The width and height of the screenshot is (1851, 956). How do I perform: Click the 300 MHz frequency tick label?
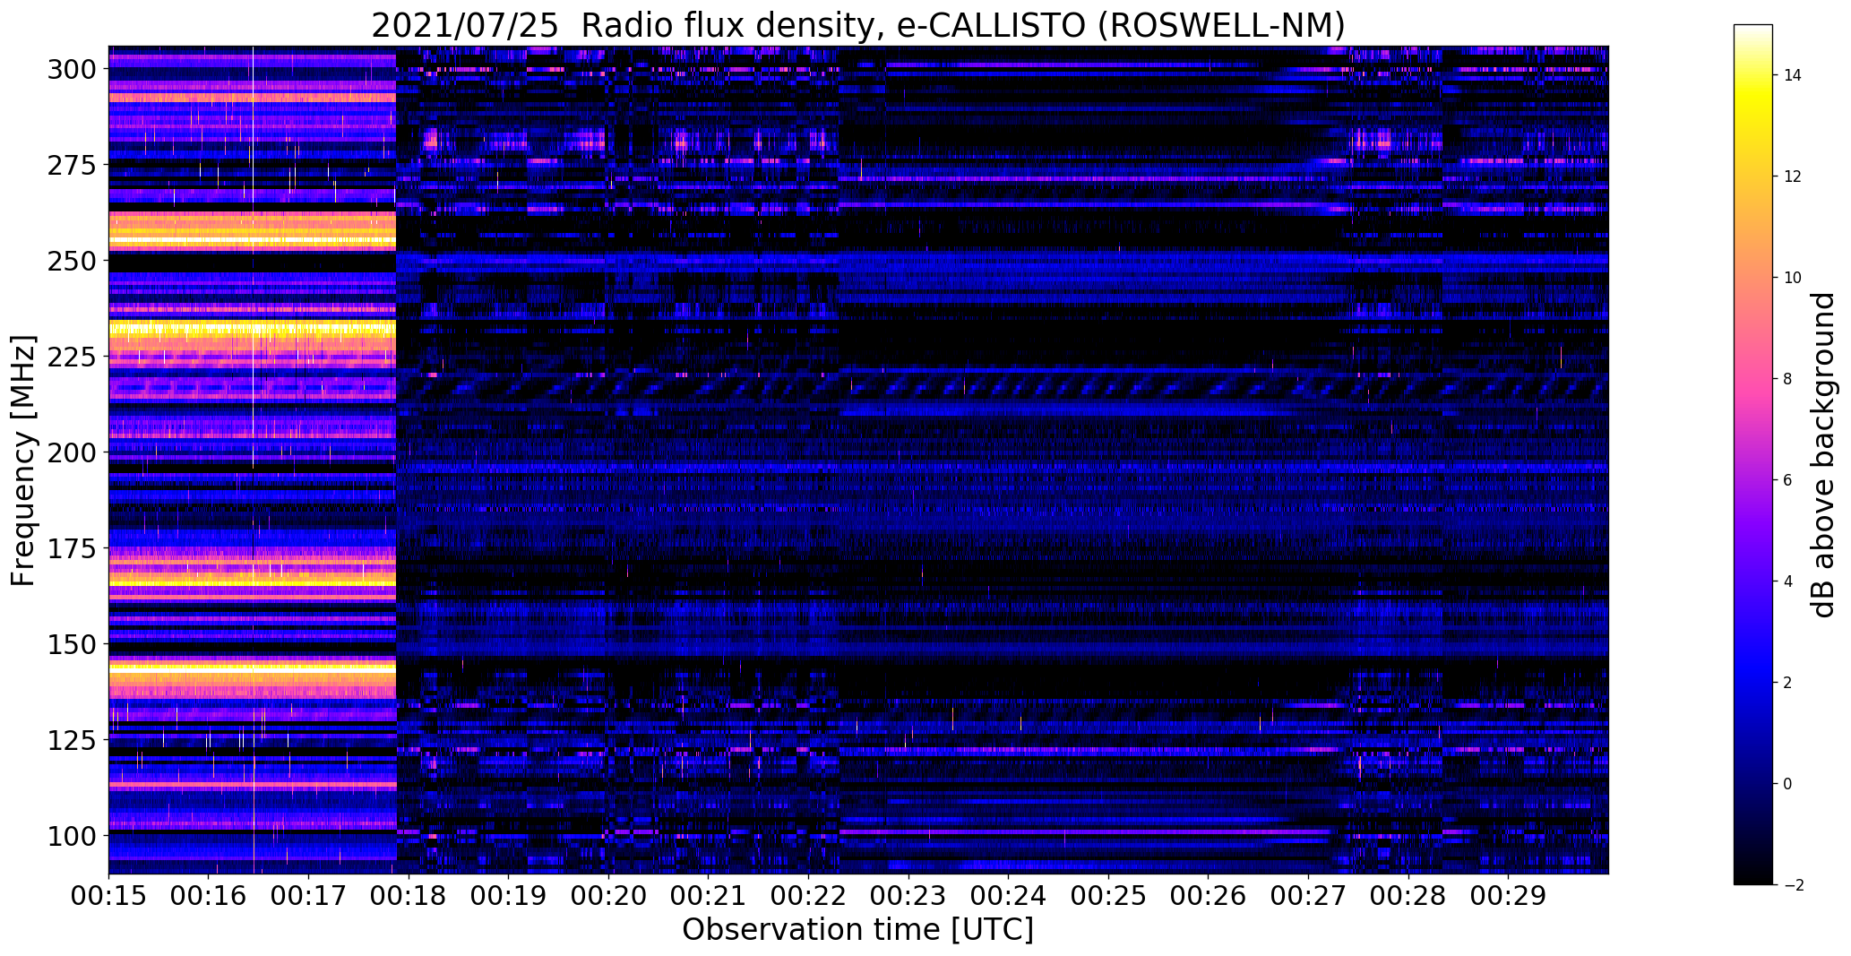point(72,69)
